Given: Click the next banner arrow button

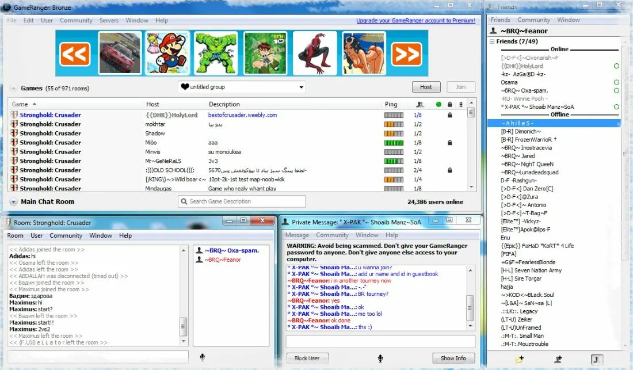Looking at the screenshot, I should (x=406, y=54).
